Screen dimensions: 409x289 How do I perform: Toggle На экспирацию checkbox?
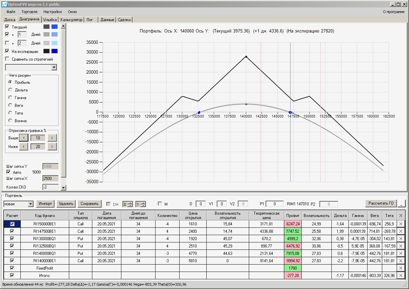pos(7,52)
